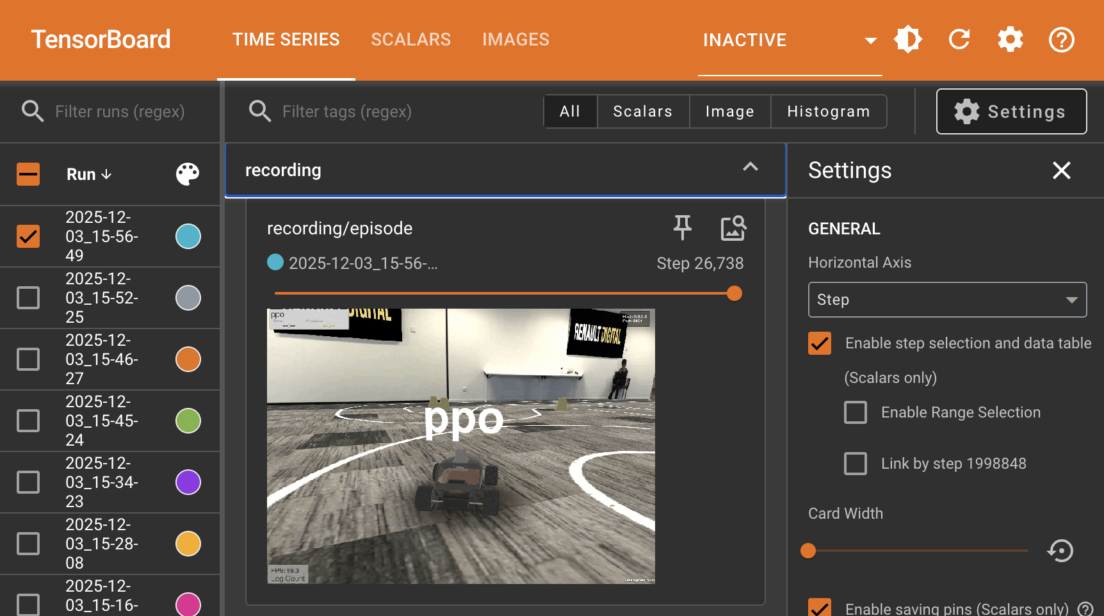This screenshot has width=1104, height=616.
Task: Click the orange color swatch for run 15-46-27
Action: 188,359
